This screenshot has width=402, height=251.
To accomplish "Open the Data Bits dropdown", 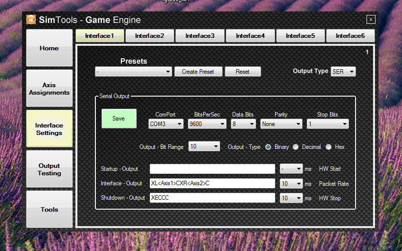I will pos(243,124).
